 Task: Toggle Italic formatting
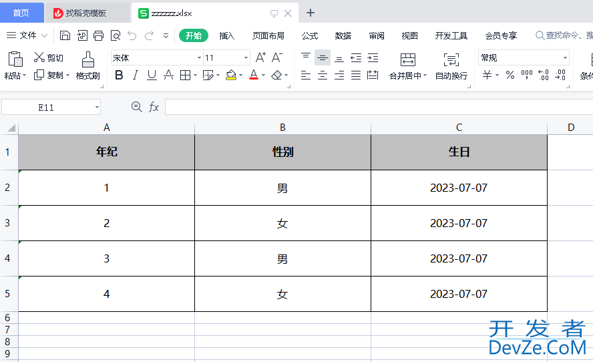[136, 75]
